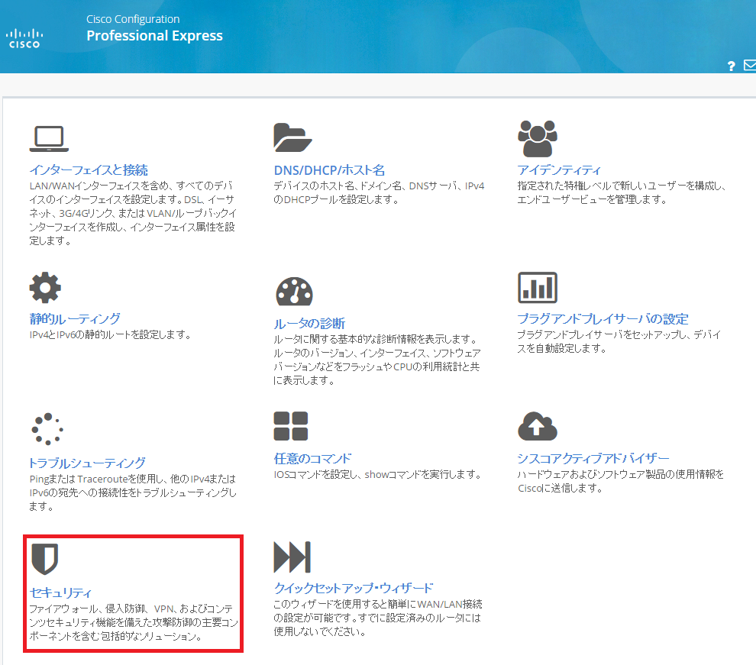756x665 pixels.
Task: Open the シスコアクティブアドバイザー link
Action: point(593,458)
